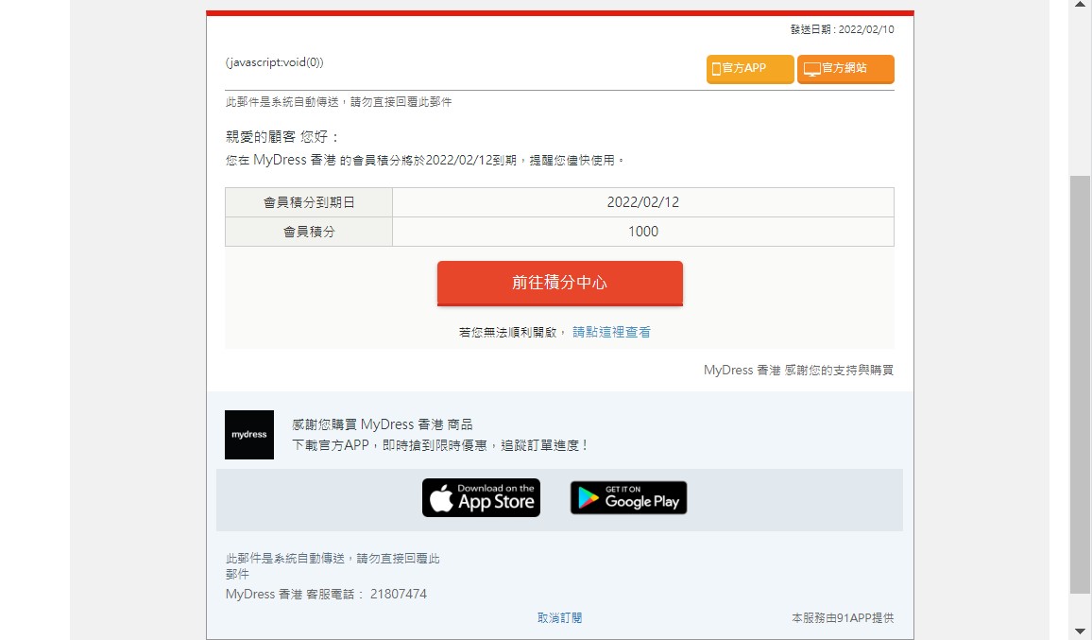Image resolution: width=1092 pixels, height=640 pixels.
Task: Follow the 請點這裡查看 link
Action: point(611,332)
